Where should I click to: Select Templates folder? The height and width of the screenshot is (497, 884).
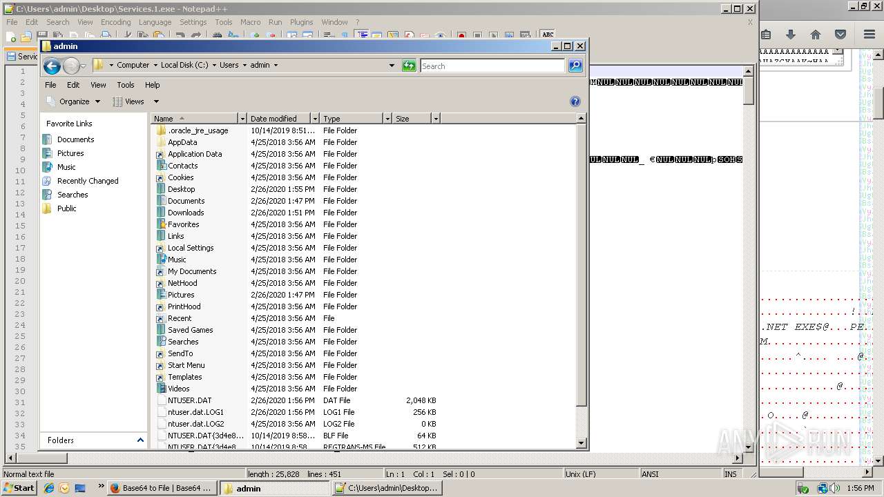point(184,377)
